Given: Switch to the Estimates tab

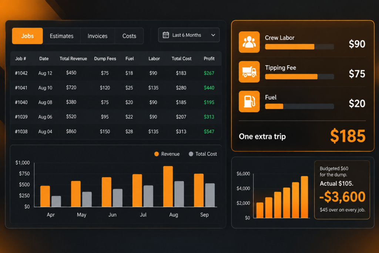Looking at the screenshot, I should click(x=62, y=36).
